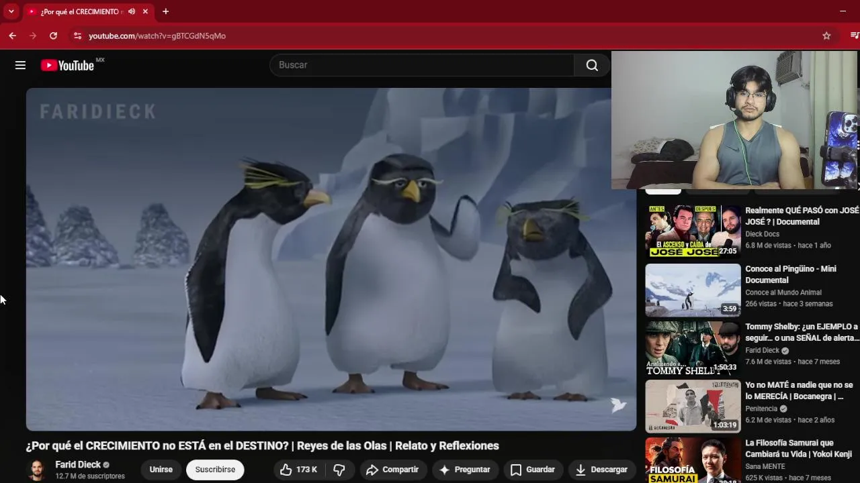Open title 'Conoce al Pingüino - Mini Documental'
This screenshot has height=483, width=860.
791,274
